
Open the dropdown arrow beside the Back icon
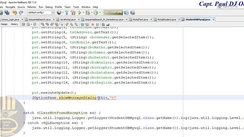(31, 24)
